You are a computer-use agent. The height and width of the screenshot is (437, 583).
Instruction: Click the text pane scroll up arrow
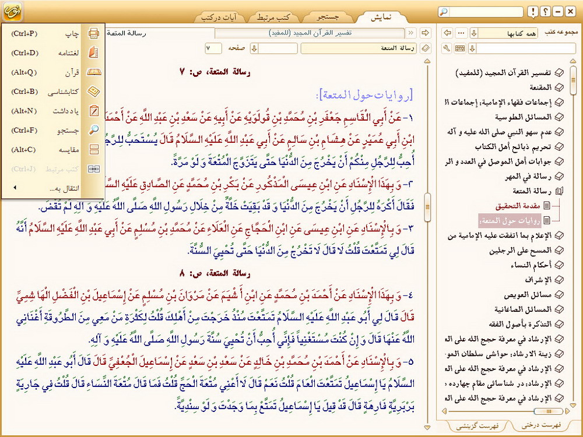[x=427, y=61]
